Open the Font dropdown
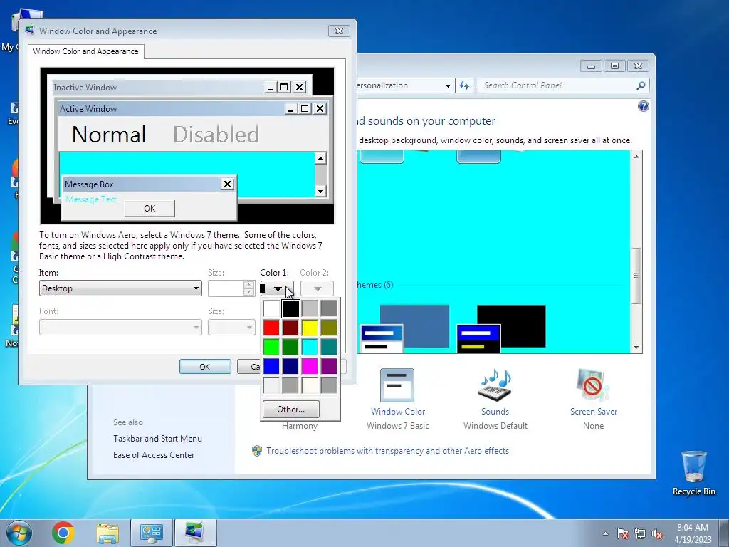Image resolution: width=729 pixels, height=547 pixels. pos(120,328)
